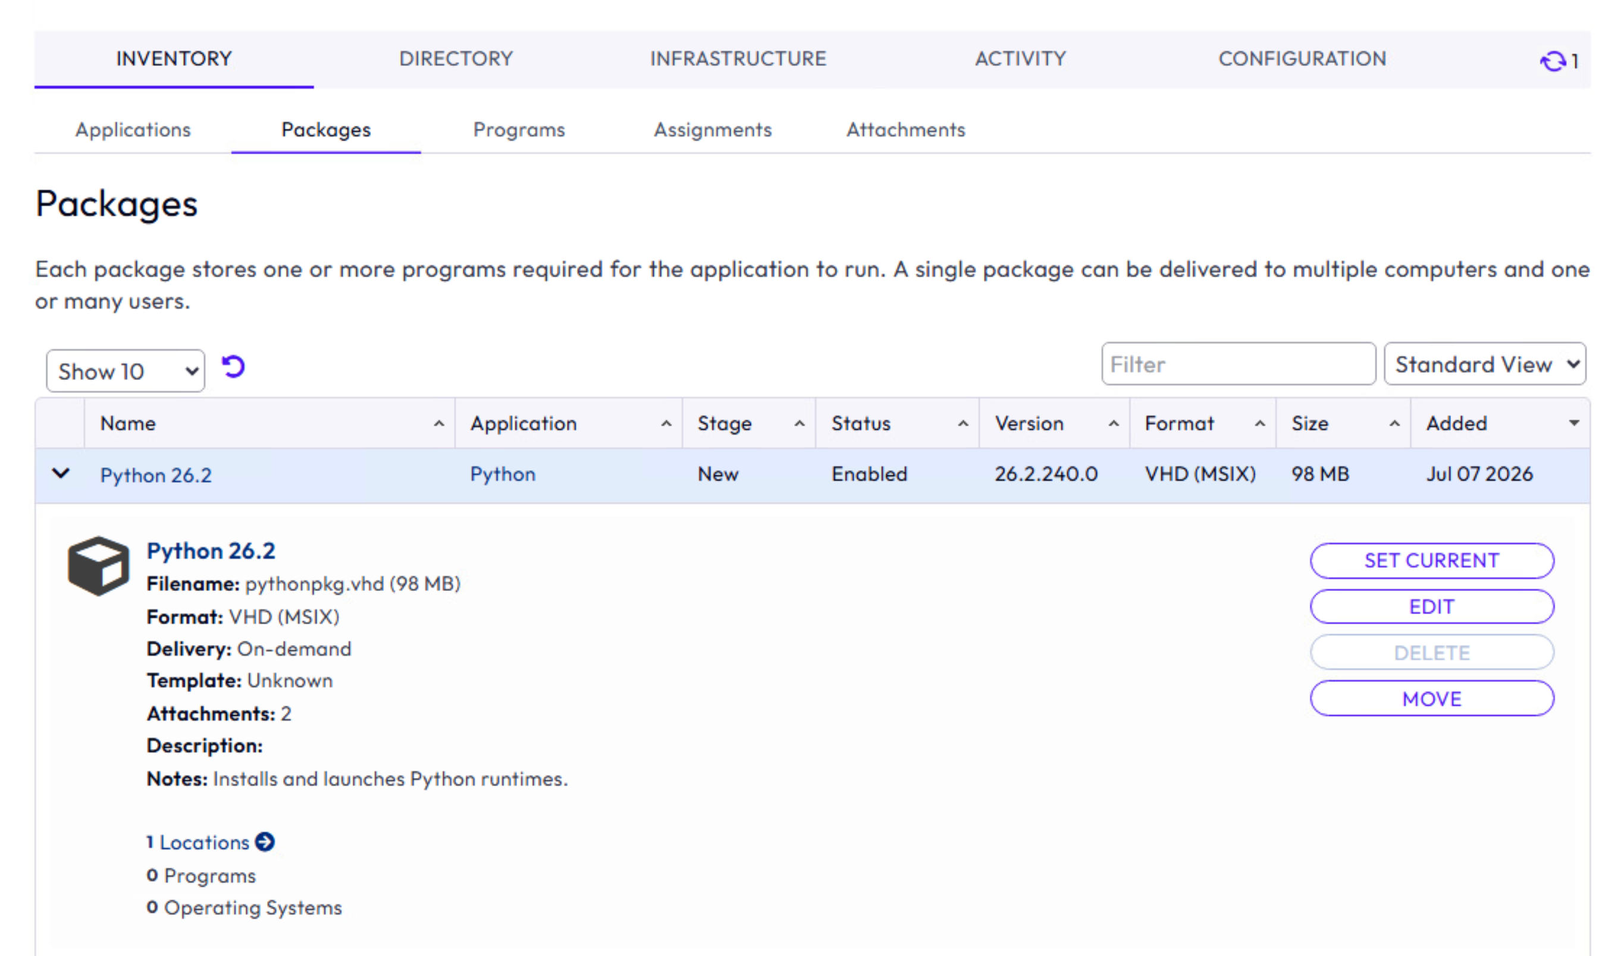Open the Python application link
Viewport: 1605px width, 956px height.
pos(503,474)
